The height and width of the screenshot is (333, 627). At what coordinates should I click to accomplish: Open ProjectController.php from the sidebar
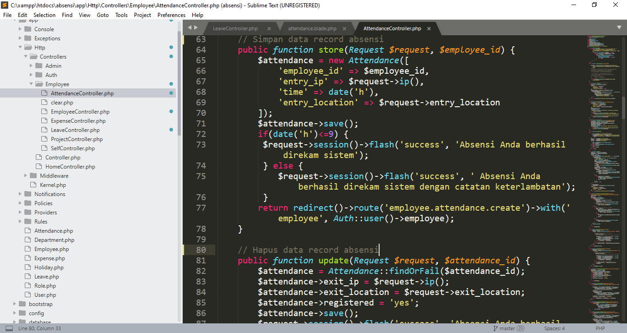[x=77, y=139]
